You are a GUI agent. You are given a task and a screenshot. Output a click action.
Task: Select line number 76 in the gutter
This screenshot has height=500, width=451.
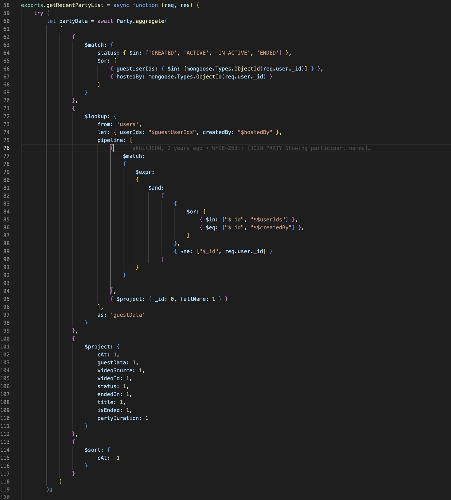[6, 148]
